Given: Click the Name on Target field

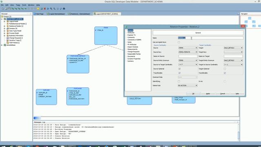Looking at the screenshot, I should [233, 56].
